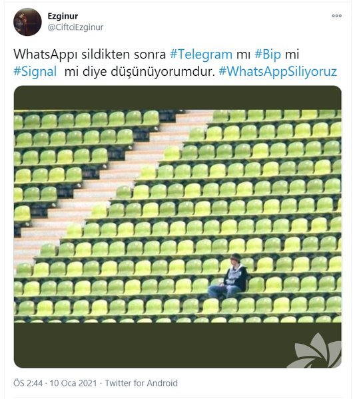This screenshot has height=399, width=353.
Task: Click the person sitting in the stands
Action: tap(229, 276)
